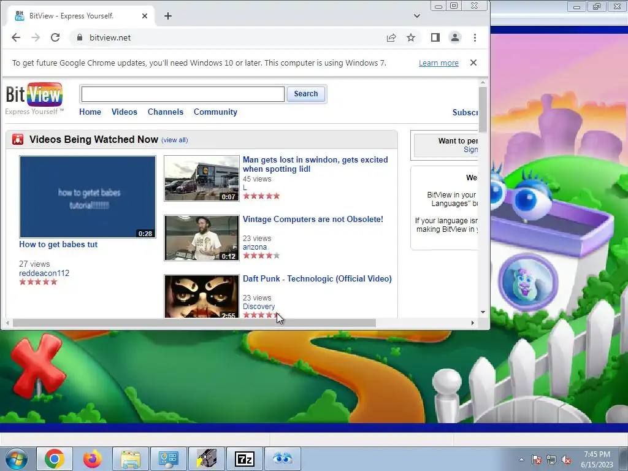The height and width of the screenshot is (471, 628).
Task: Click the round character portrait in game
Action: click(528, 282)
